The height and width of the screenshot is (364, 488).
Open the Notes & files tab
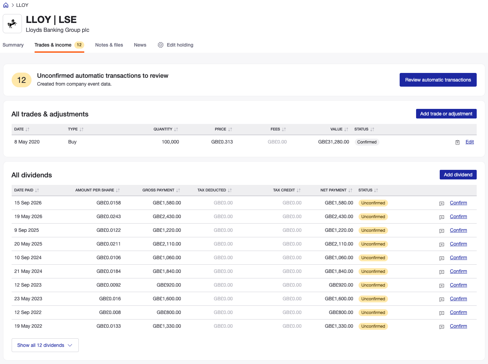[x=109, y=45]
